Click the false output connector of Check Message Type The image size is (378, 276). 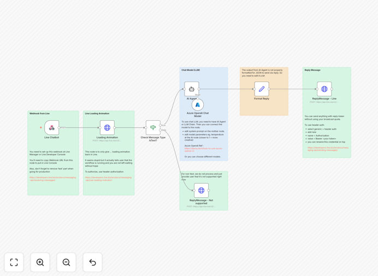pos(160,130)
